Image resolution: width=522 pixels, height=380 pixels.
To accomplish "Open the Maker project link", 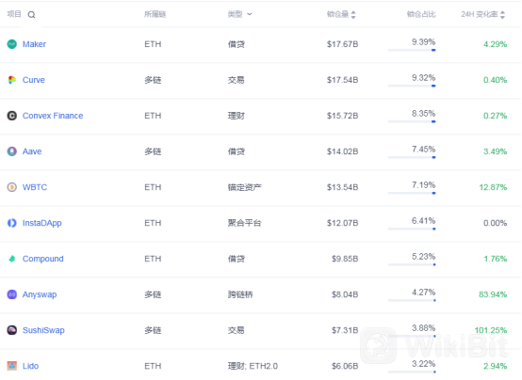I will point(34,44).
